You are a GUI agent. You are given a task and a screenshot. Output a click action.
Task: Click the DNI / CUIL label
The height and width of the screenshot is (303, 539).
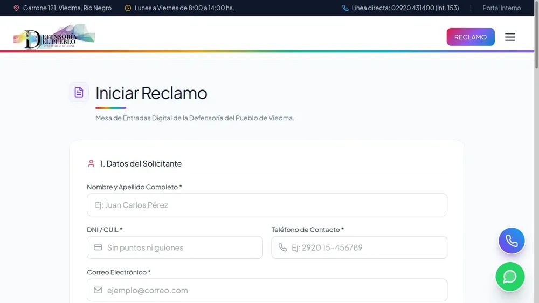tap(105, 229)
